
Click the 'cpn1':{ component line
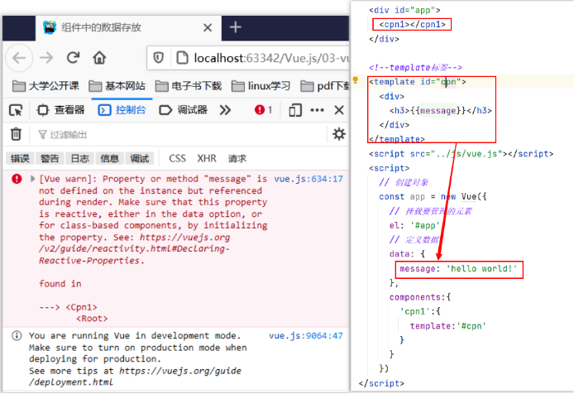[420, 311]
